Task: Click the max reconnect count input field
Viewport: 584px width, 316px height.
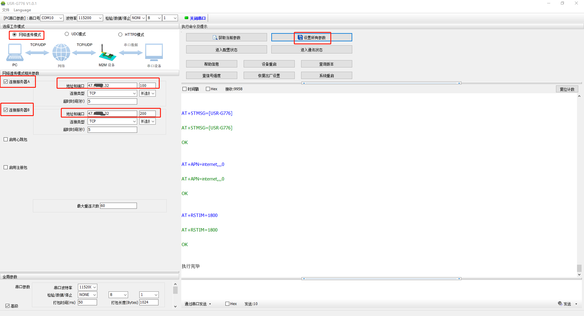Action: tap(118, 206)
